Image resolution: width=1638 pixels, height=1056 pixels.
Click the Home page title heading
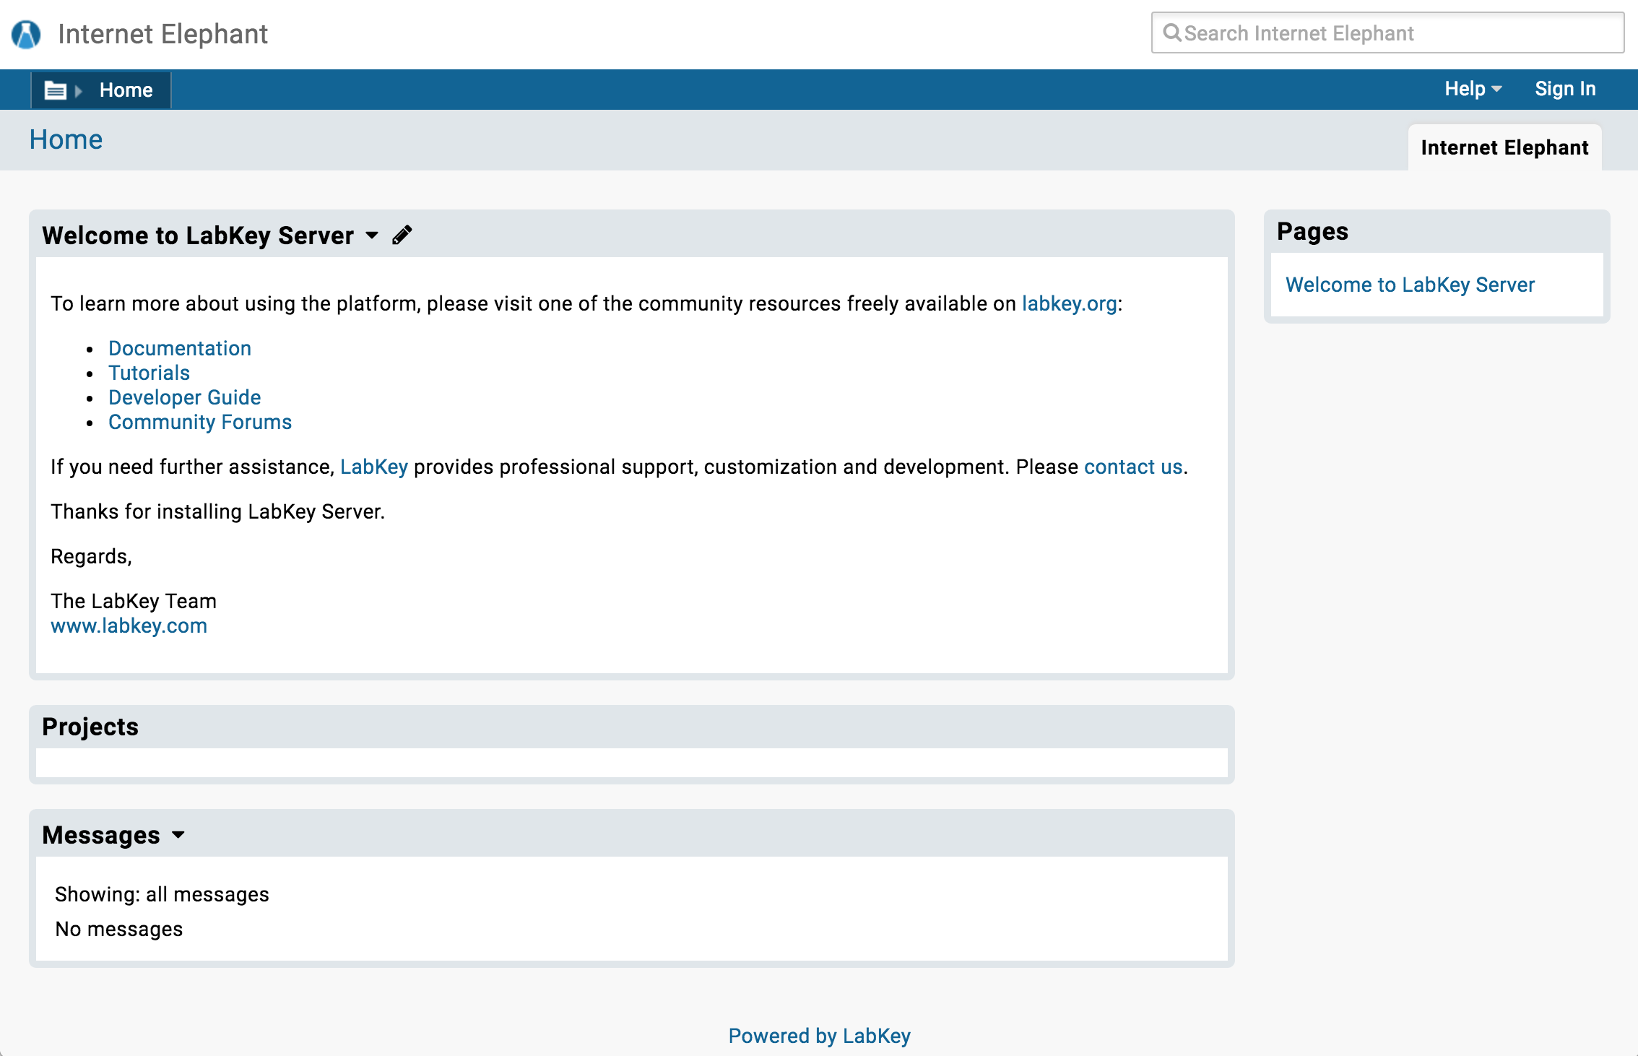[x=66, y=139]
